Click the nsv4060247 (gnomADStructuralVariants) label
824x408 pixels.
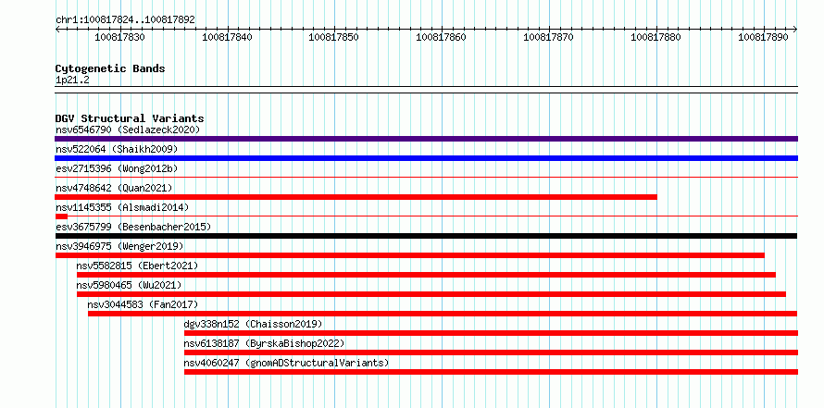[x=286, y=363]
